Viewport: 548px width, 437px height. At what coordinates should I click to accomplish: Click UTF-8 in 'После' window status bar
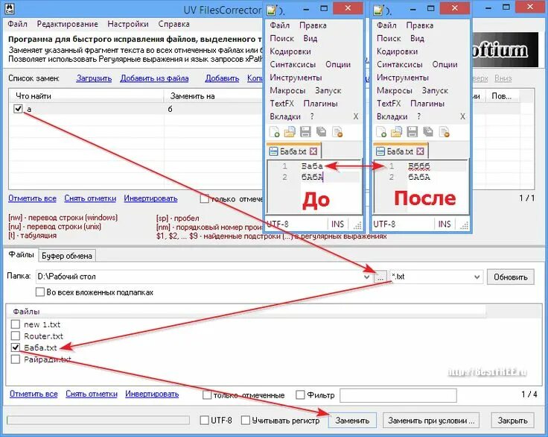tap(384, 224)
